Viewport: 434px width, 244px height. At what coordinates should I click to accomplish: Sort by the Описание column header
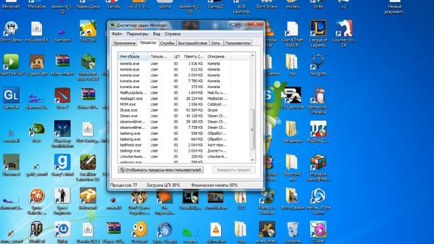pos(218,56)
